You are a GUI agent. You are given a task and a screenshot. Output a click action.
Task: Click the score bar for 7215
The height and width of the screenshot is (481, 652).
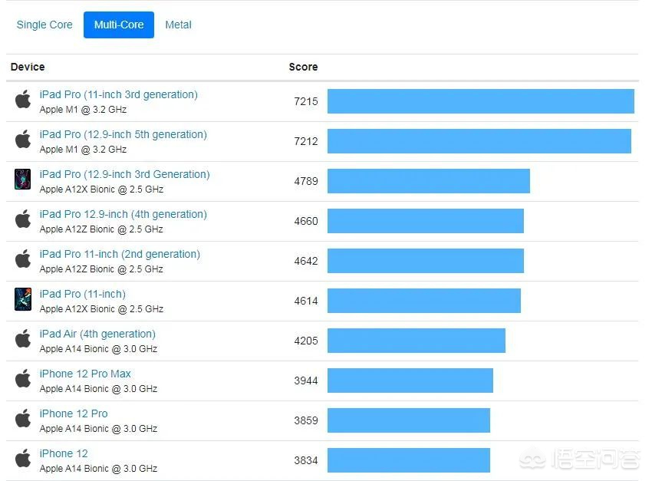tap(481, 101)
